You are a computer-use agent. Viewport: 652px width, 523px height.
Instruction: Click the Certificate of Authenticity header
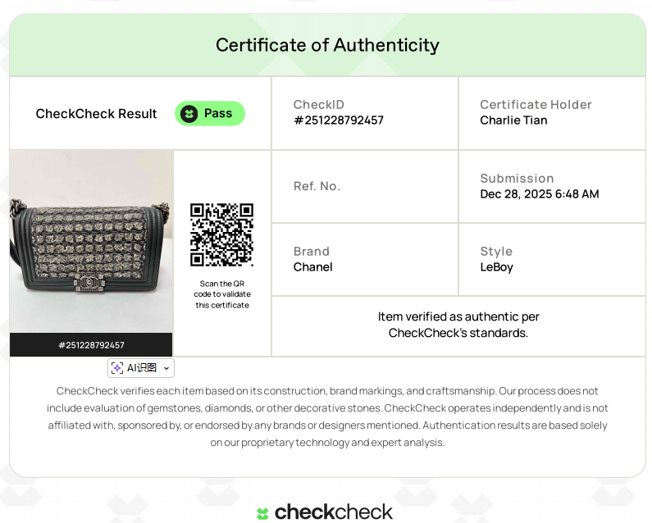(327, 45)
